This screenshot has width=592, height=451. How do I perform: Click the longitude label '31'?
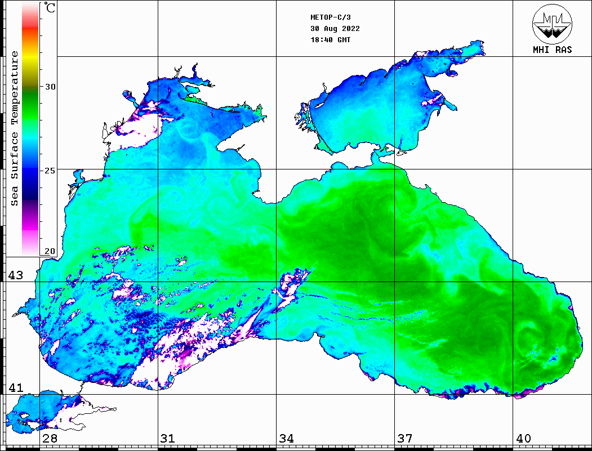coord(168,439)
